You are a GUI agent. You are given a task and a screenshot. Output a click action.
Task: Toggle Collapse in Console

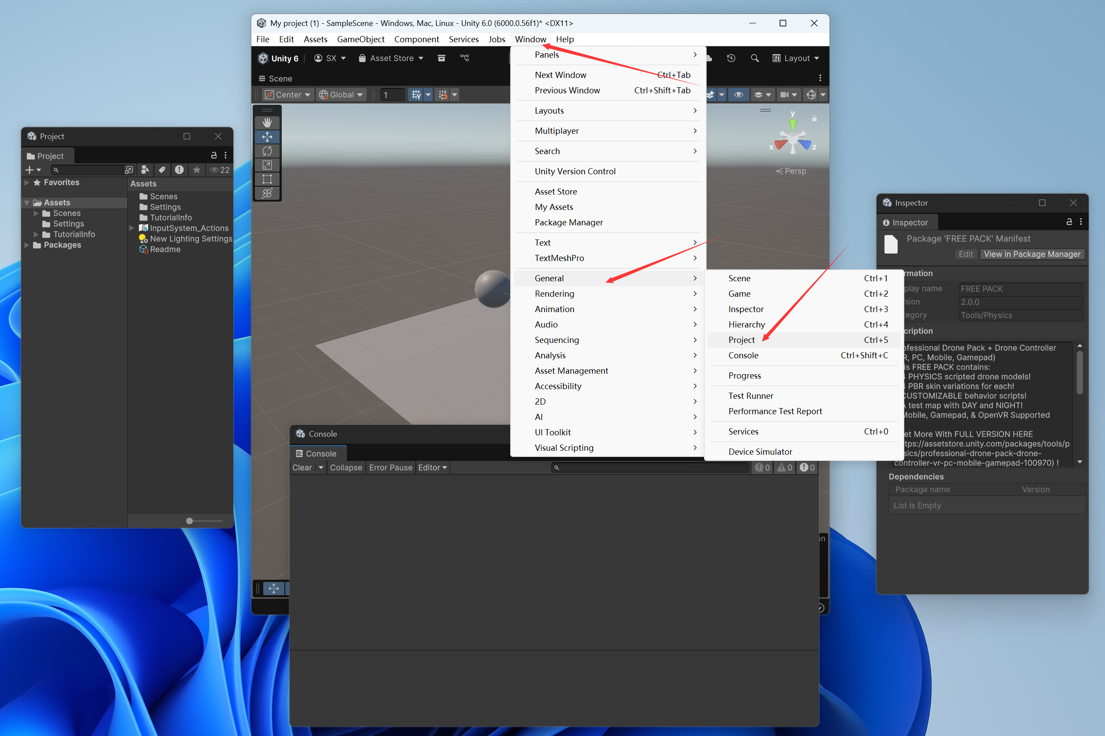[x=346, y=467]
